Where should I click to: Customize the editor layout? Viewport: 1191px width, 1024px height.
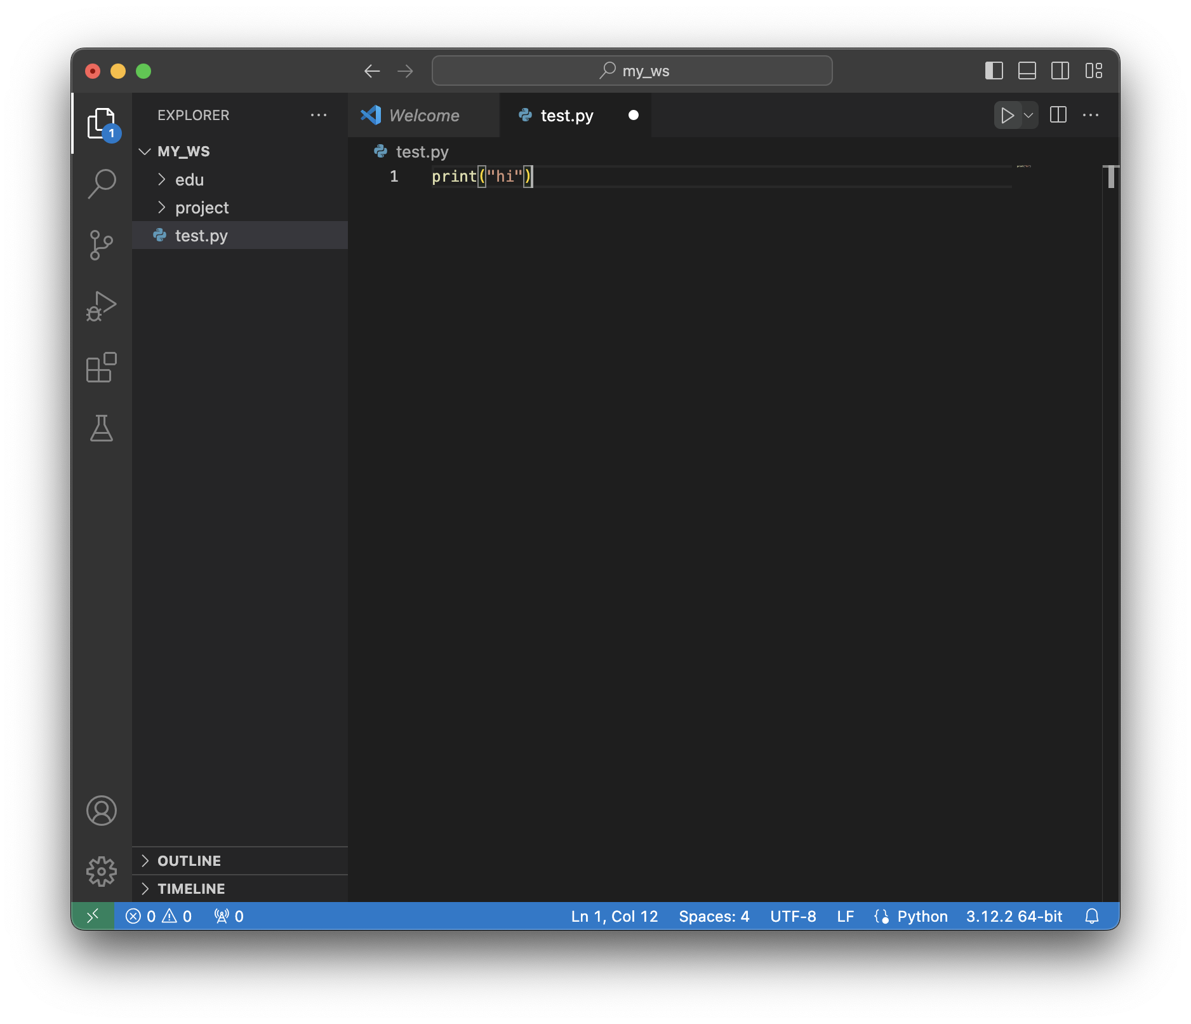[1094, 71]
